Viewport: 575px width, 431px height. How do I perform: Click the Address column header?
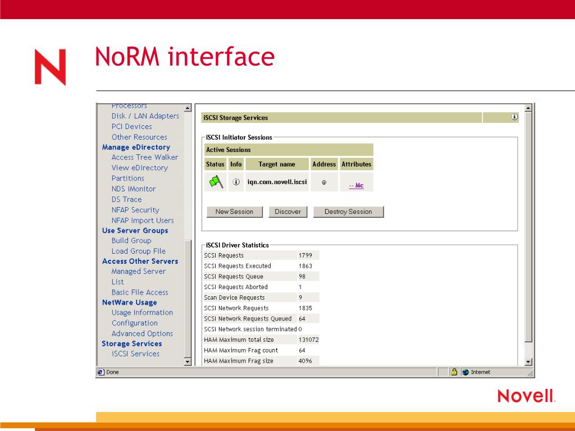point(324,164)
